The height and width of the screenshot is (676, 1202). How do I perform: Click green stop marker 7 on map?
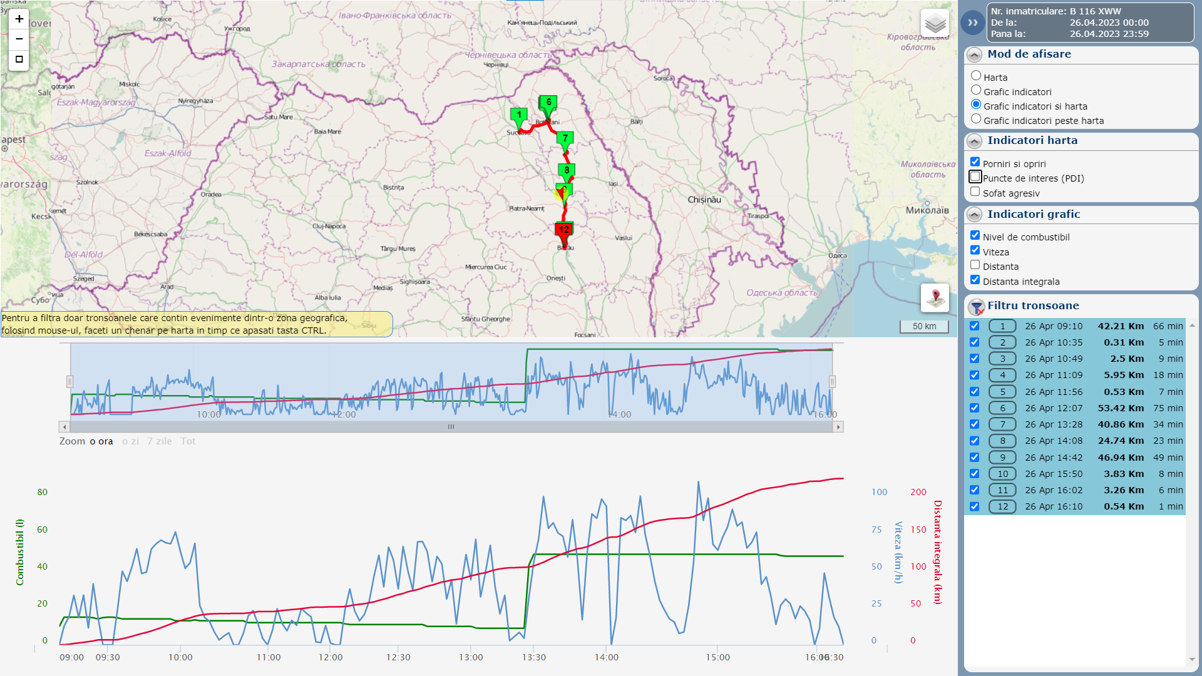[x=565, y=139]
